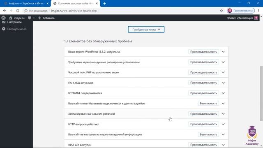263x148 pixels.
Task: Click heading 13 элементов без обнаруженных проблем
Action: tap(98, 41)
